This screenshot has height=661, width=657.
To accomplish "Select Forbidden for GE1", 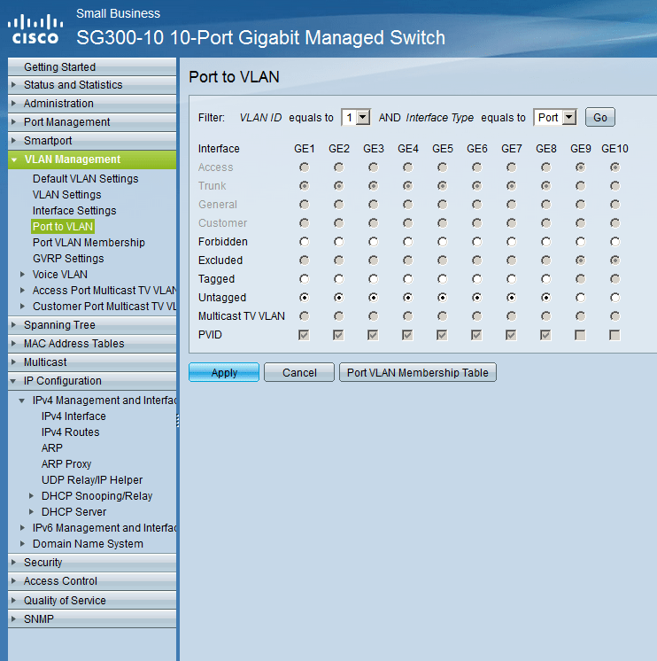I will 304,242.
